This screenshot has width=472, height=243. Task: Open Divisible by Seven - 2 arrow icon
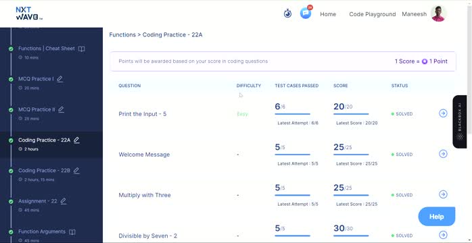pos(443,235)
